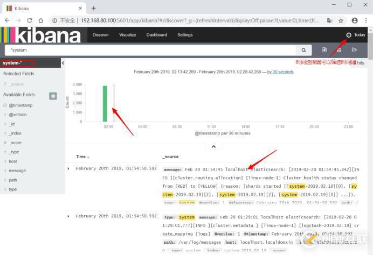373x255 pixels.
Task: Click the clock icon beside Today
Action: (x=349, y=35)
